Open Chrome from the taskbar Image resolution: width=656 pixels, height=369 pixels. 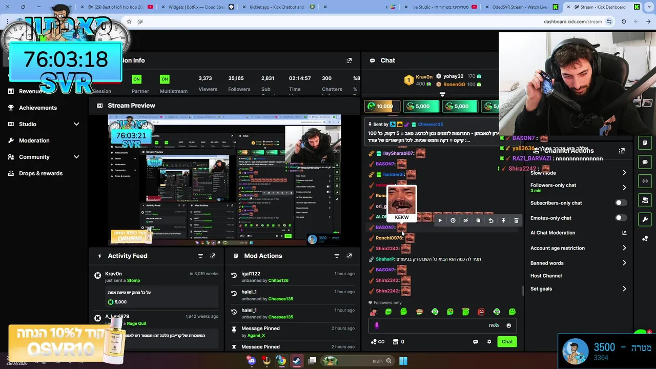coord(281,361)
